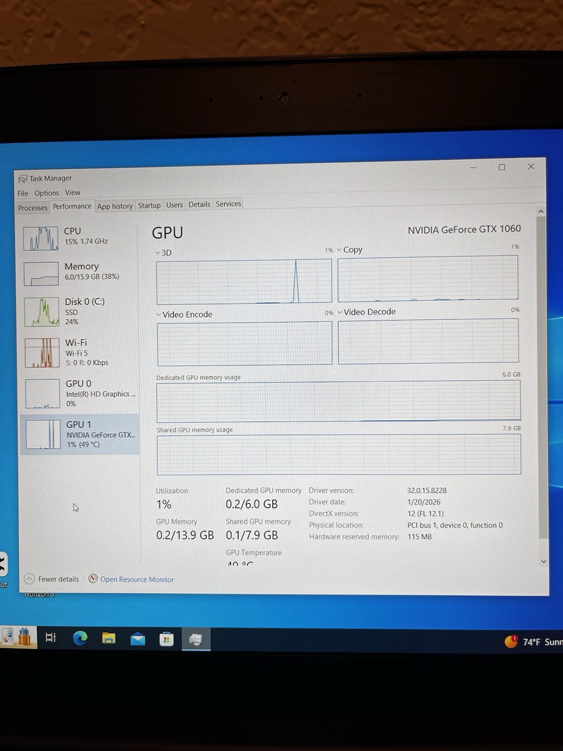
Task: Open the weather widget showing 74°F
Action: 533,642
